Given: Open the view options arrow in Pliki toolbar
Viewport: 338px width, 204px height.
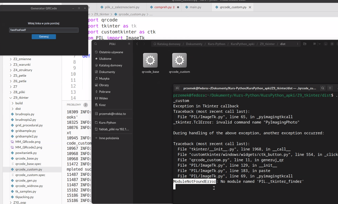Looking at the screenshot, I should point(320,44).
